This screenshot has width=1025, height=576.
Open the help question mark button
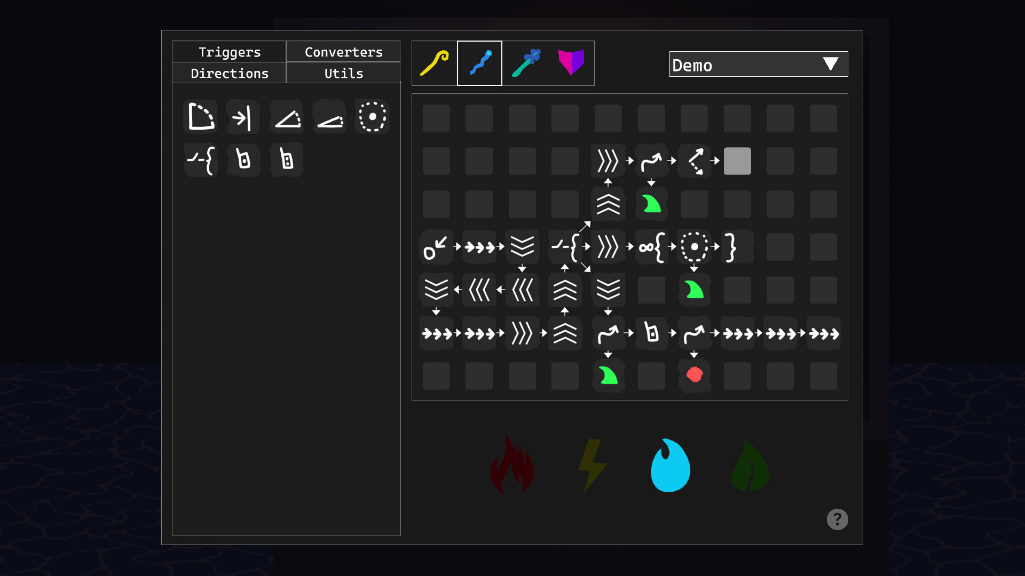(x=837, y=519)
